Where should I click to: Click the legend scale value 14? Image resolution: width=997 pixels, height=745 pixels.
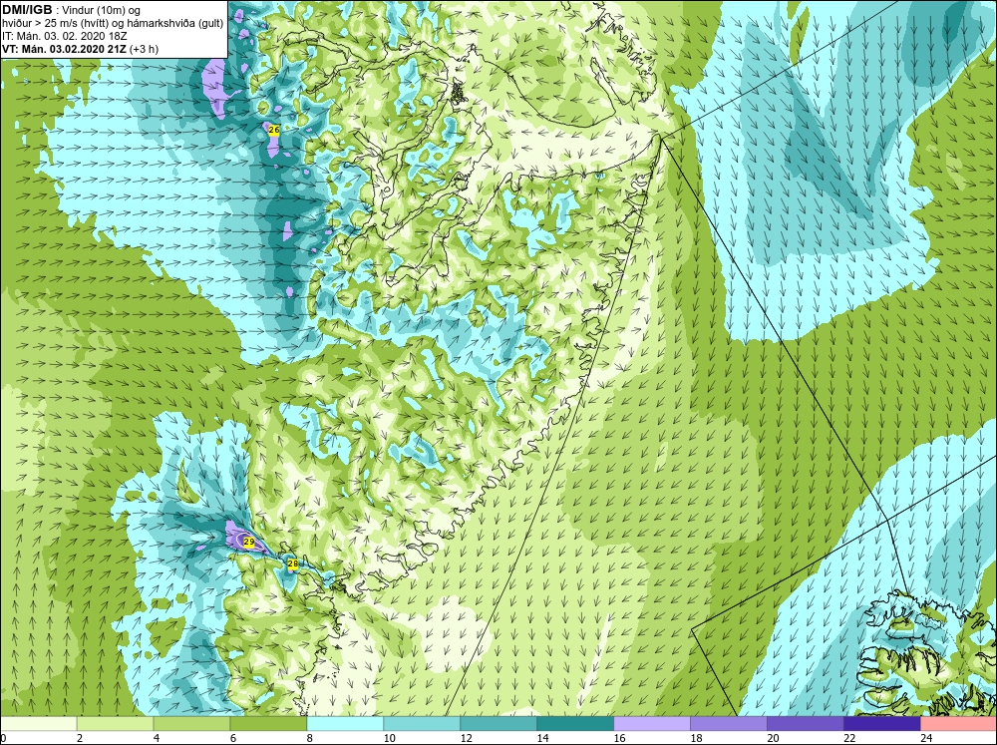(542, 738)
